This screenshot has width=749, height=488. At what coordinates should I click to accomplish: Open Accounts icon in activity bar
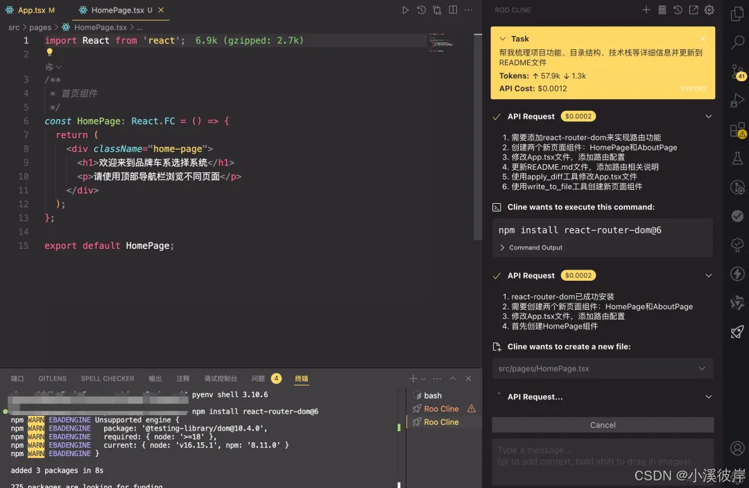(737, 448)
